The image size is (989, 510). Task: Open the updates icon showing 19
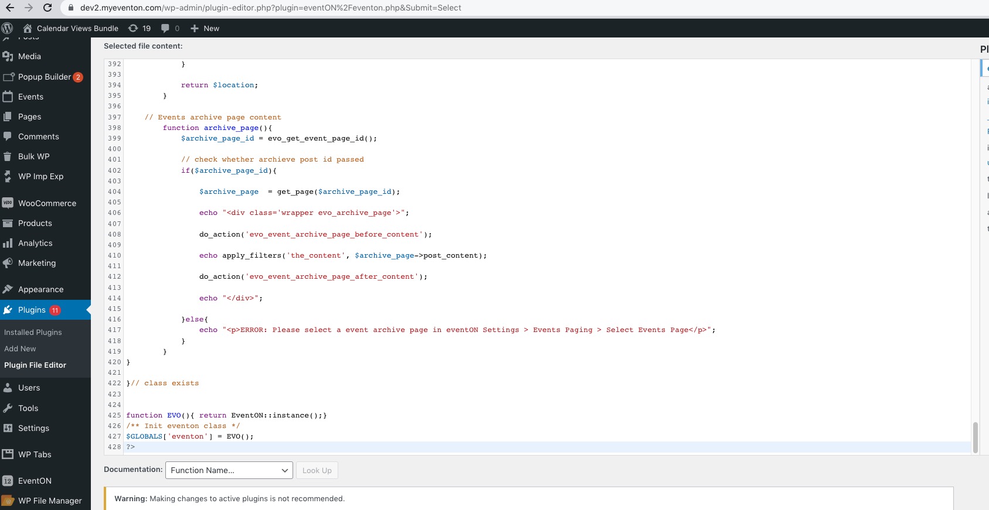coord(140,28)
